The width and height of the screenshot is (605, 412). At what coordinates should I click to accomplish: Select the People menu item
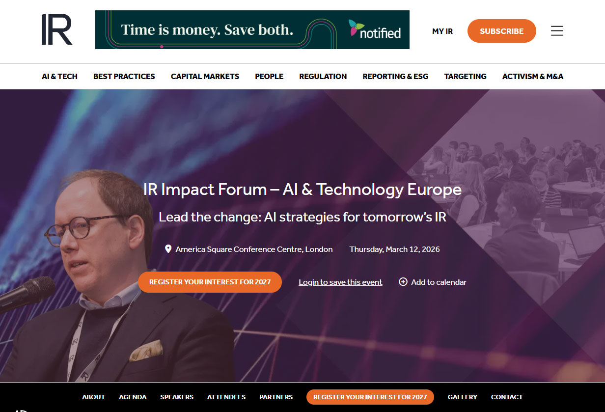click(x=269, y=76)
